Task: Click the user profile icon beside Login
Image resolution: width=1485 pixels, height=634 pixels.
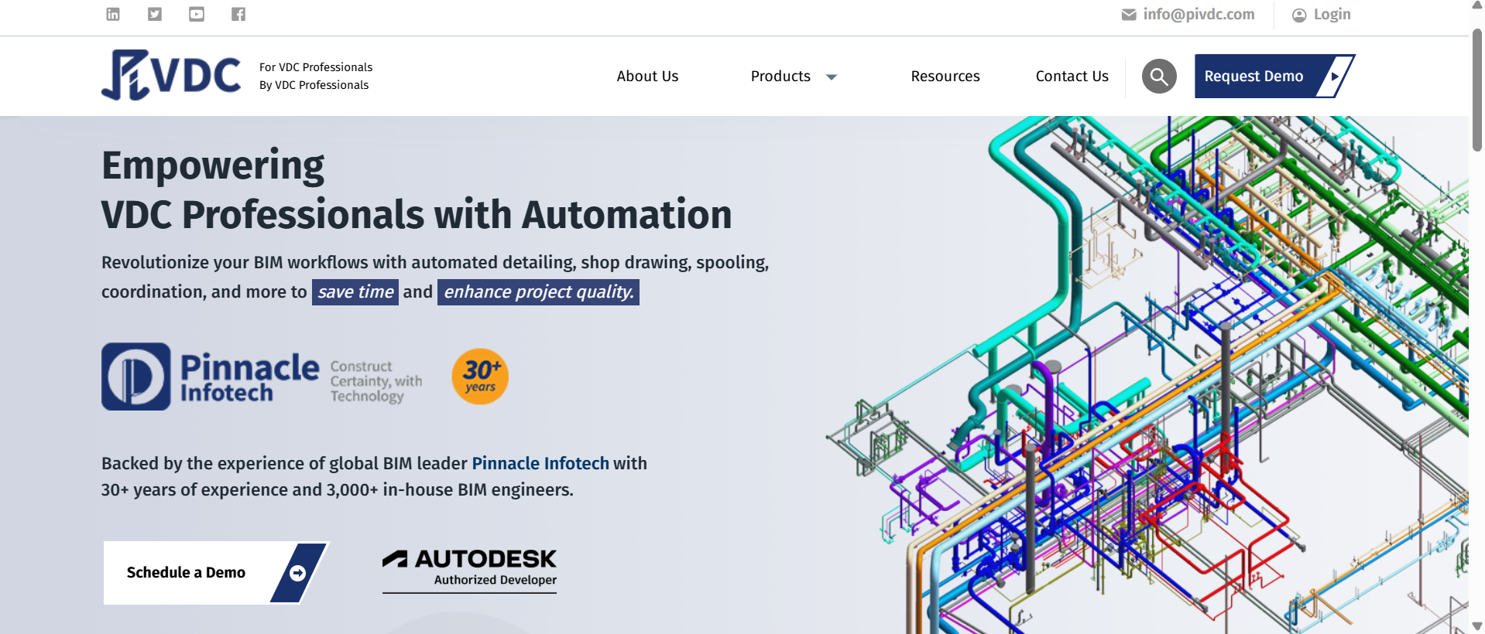Action: (1299, 15)
